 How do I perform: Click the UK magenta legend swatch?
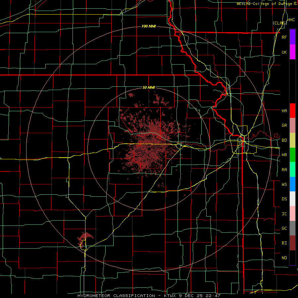tap(292, 52)
